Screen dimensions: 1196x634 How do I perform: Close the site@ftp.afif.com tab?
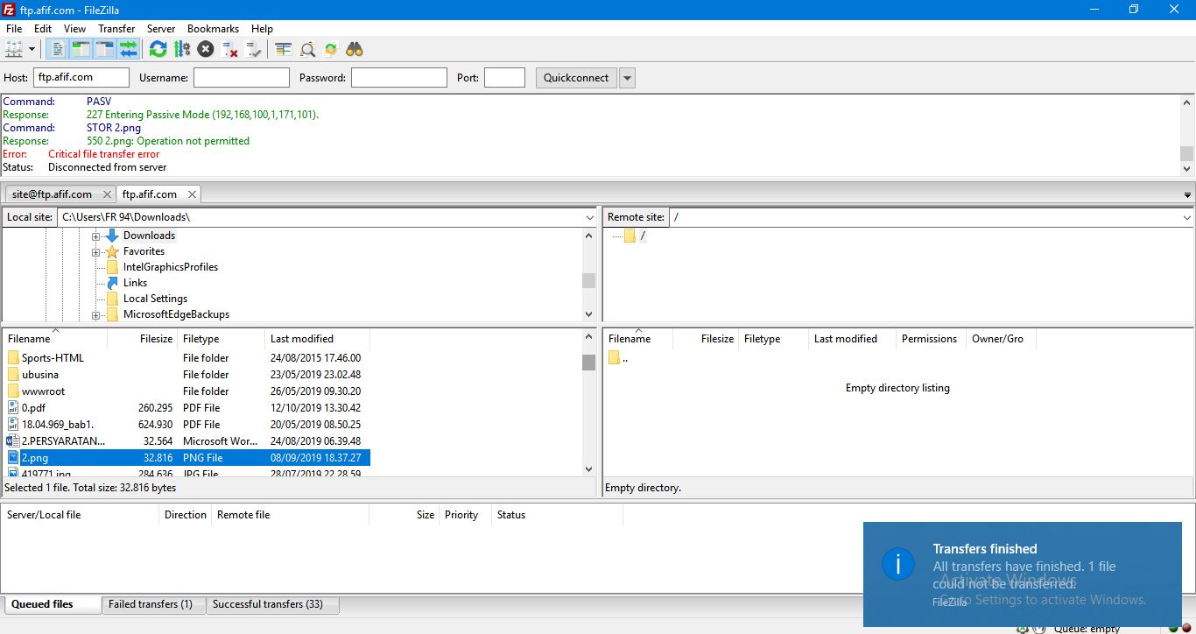point(107,194)
